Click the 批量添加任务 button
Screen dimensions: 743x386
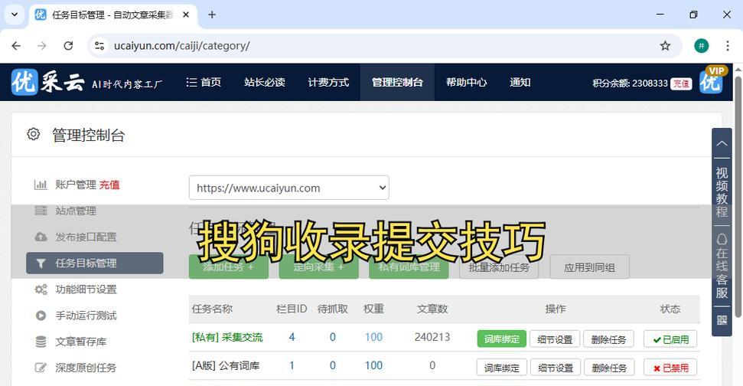[x=499, y=267]
